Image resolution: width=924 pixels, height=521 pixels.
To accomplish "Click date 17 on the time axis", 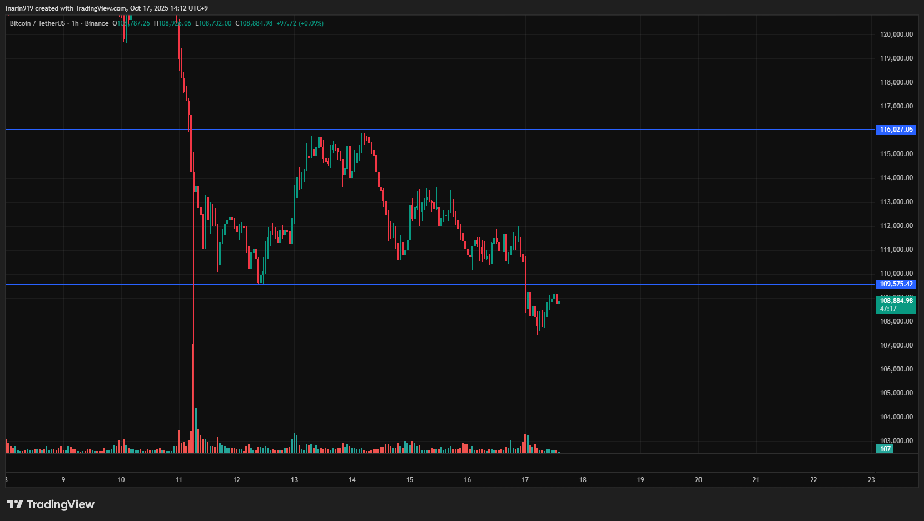I will coord(525,480).
